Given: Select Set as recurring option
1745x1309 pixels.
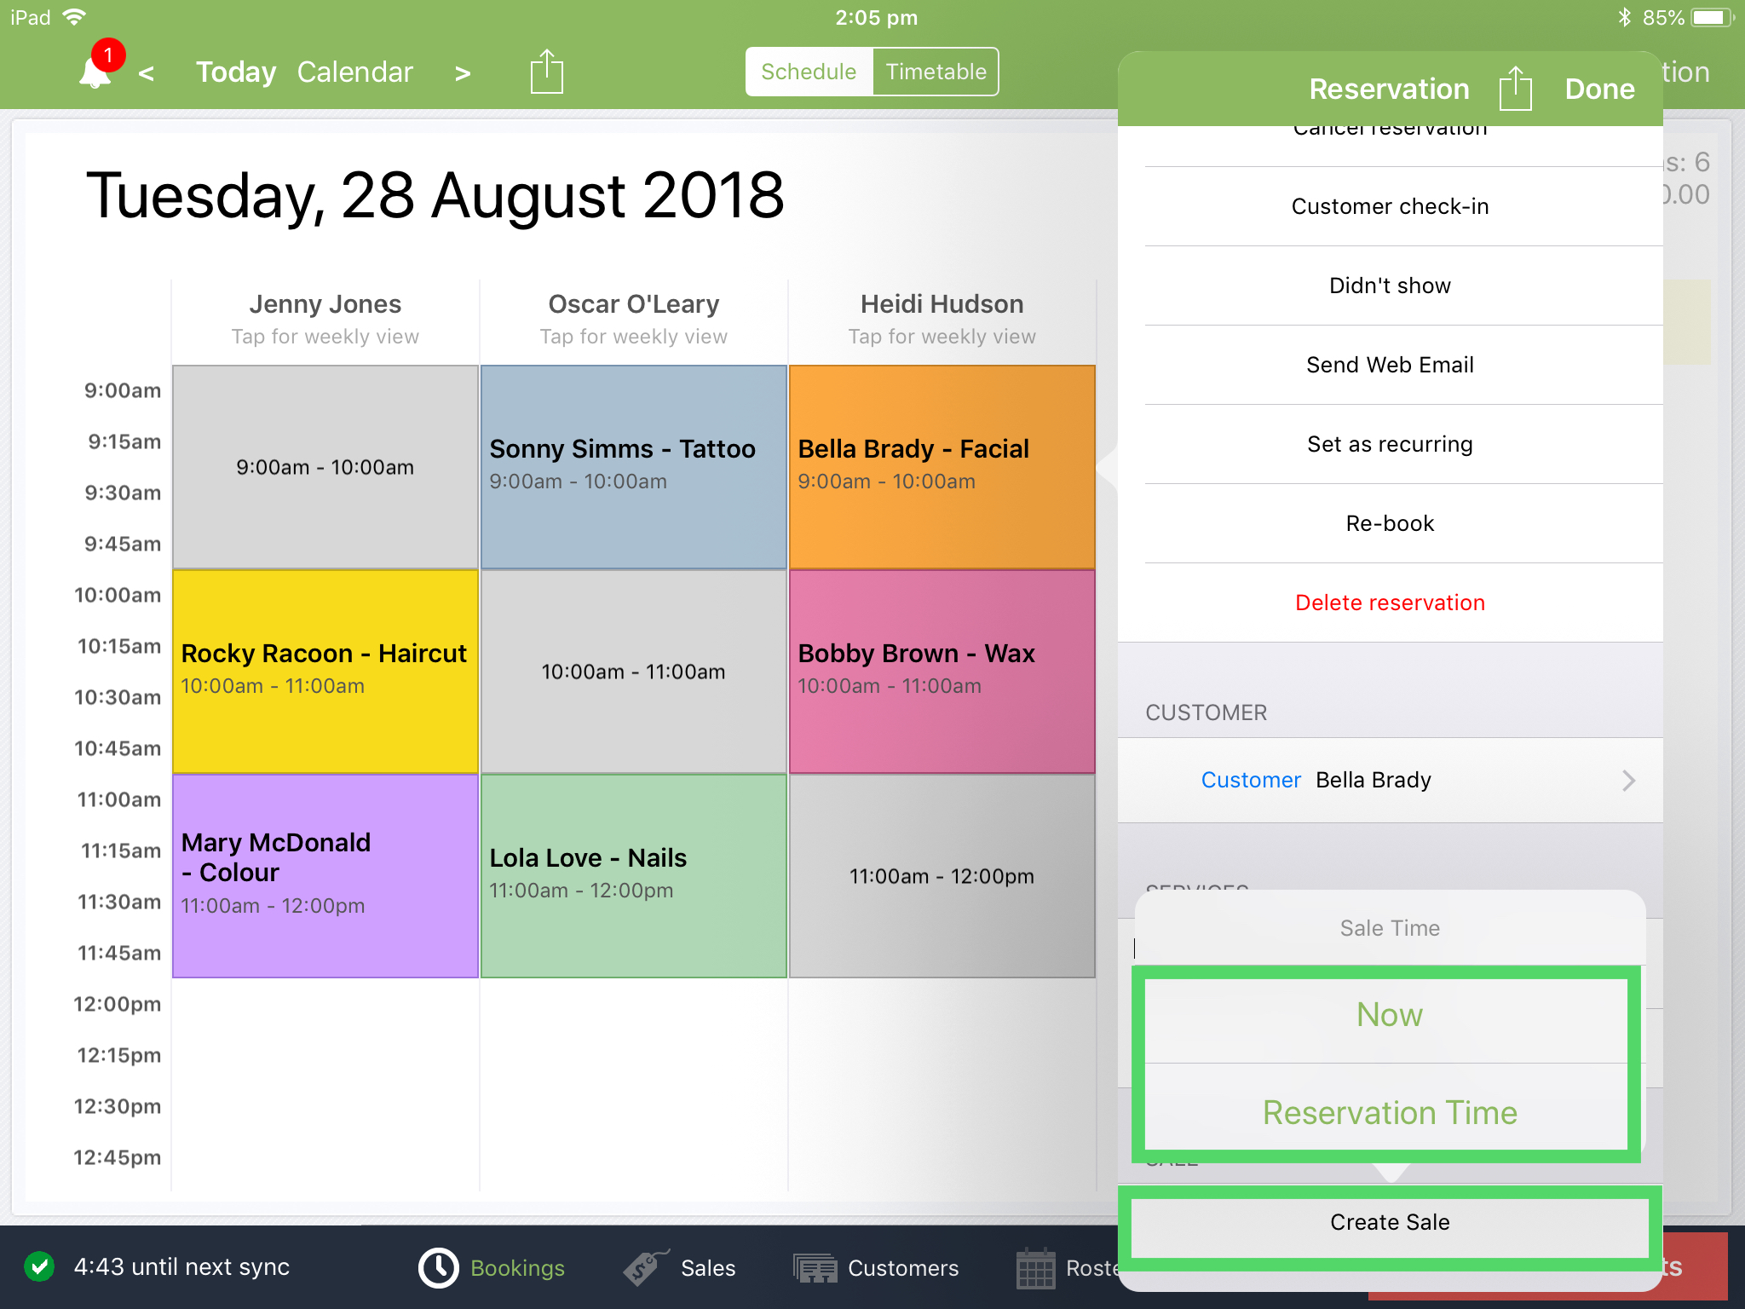Looking at the screenshot, I should (x=1391, y=444).
